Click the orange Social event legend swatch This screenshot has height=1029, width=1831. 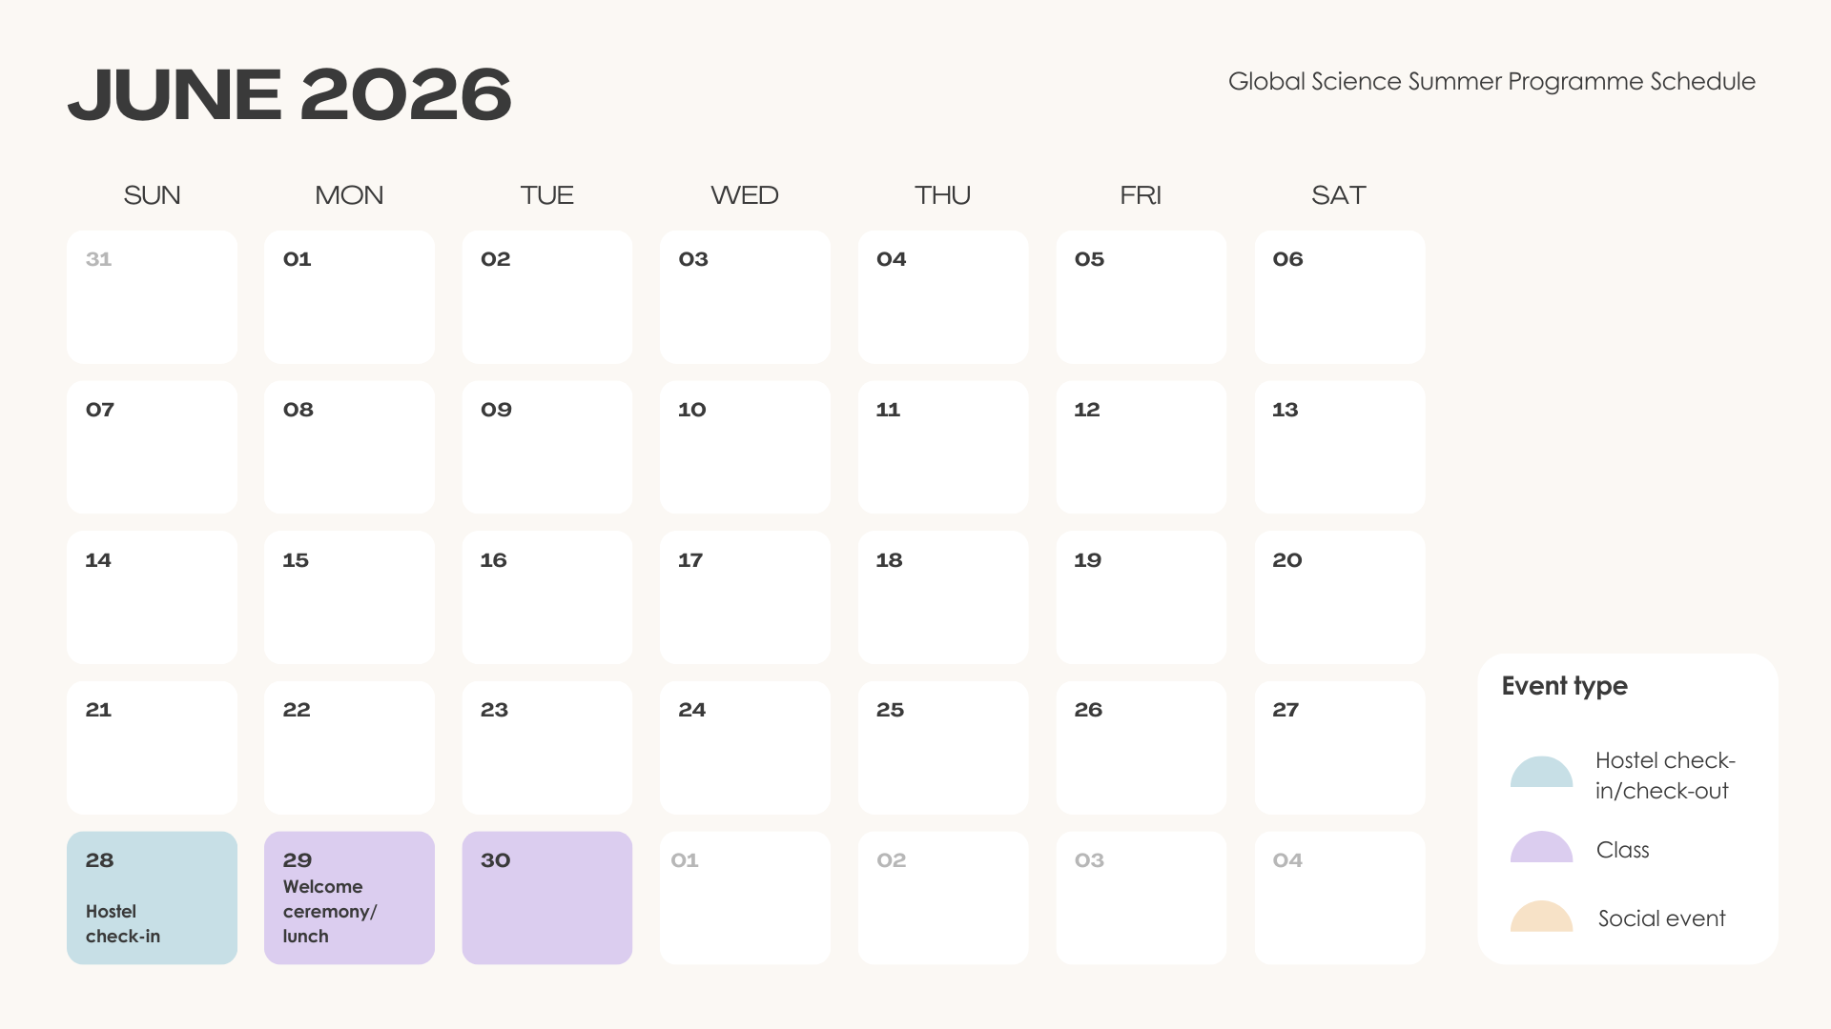[x=1541, y=917]
